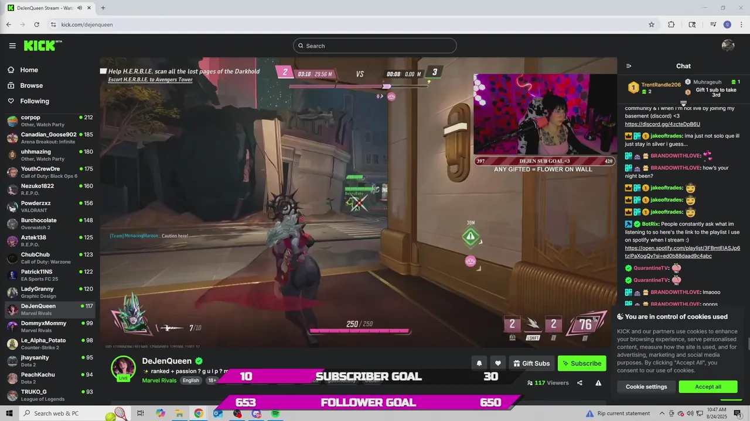Viewport: 750px width, 421px height.
Task: Open Cookie settings
Action: pyautogui.click(x=646, y=387)
